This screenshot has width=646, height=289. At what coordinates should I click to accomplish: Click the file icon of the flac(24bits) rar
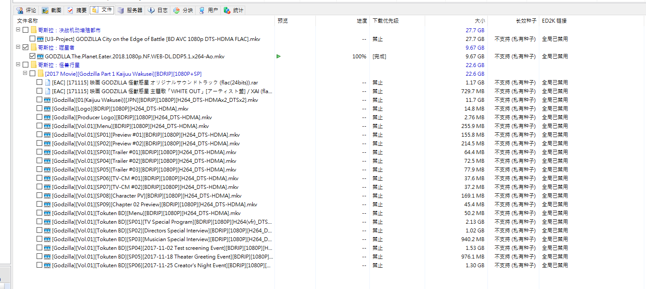click(47, 83)
